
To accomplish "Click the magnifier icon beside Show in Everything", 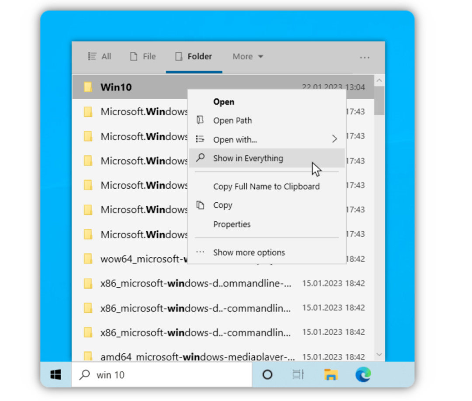I will [200, 158].
